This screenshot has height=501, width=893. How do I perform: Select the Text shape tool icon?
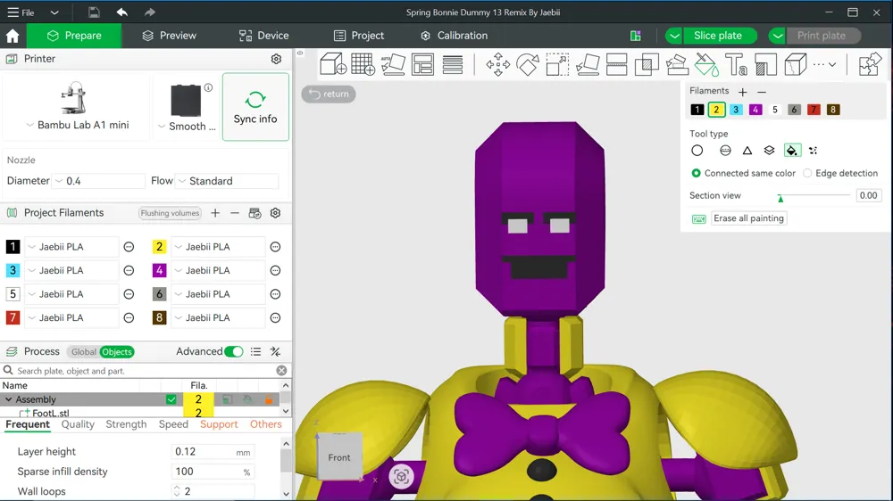pyautogui.click(x=736, y=64)
